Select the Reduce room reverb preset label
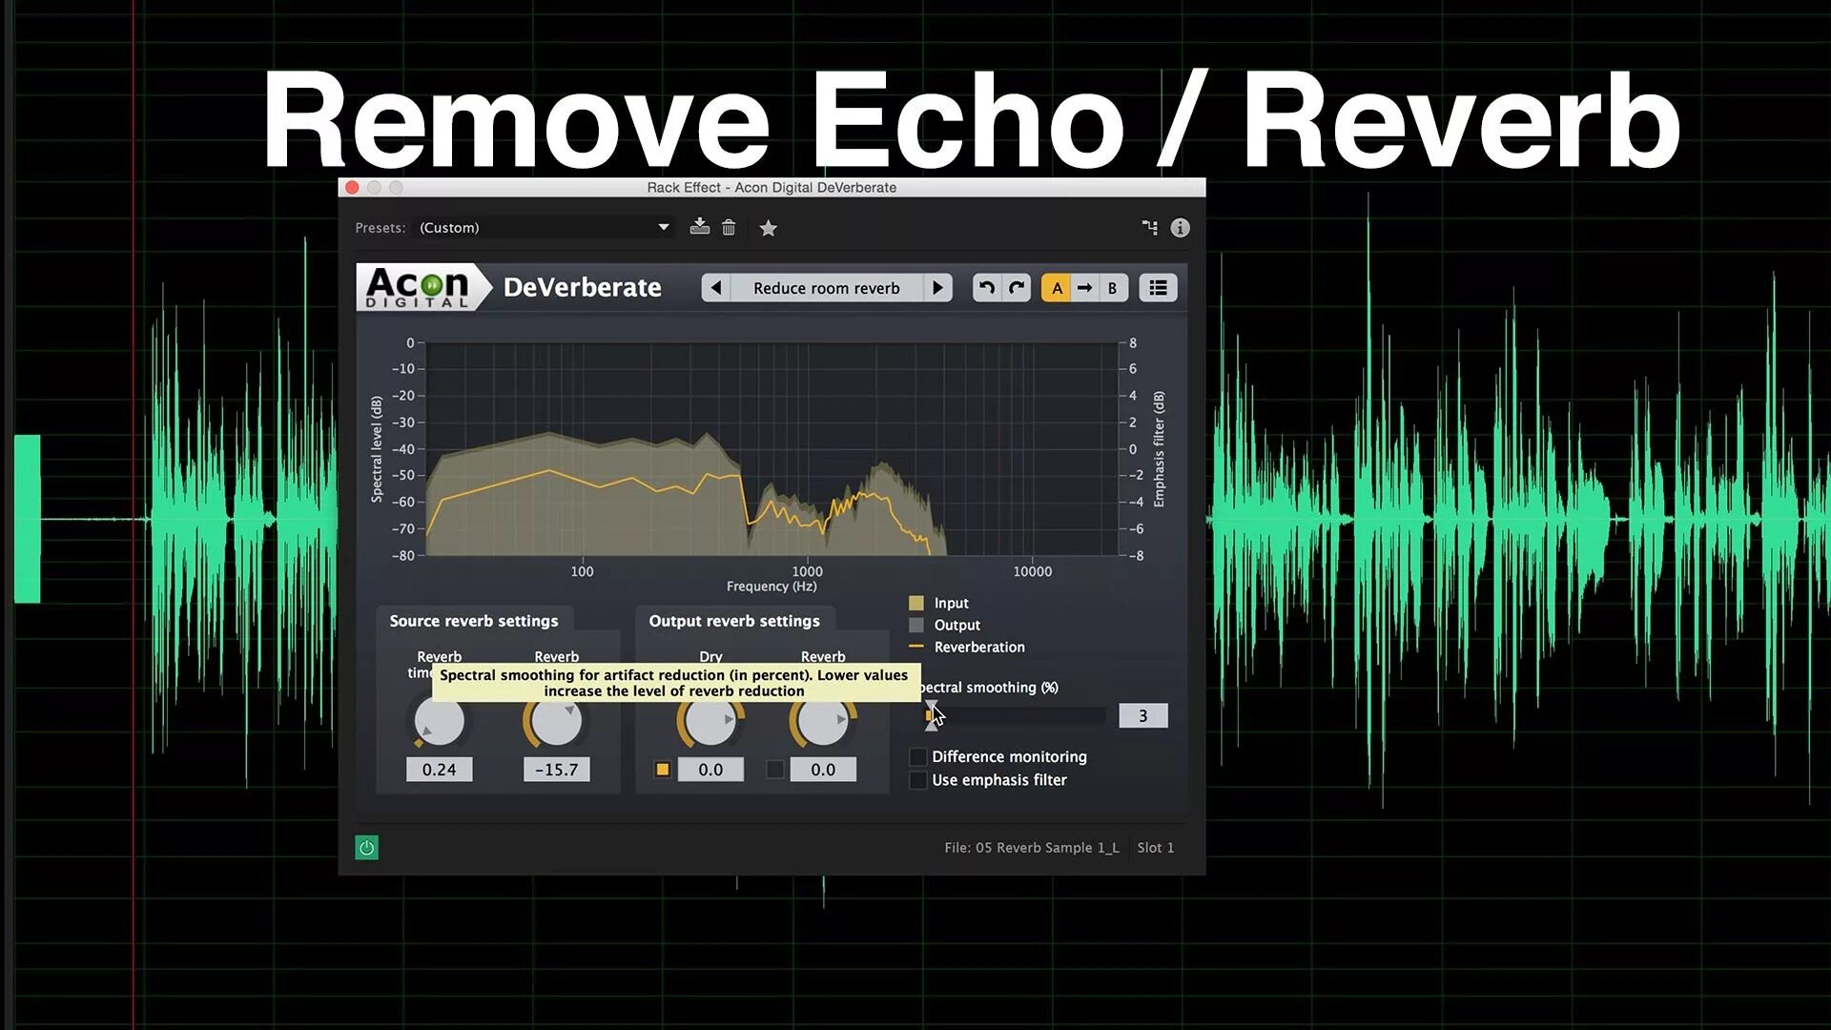1831x1030 pixels. (x=825, y=288)
